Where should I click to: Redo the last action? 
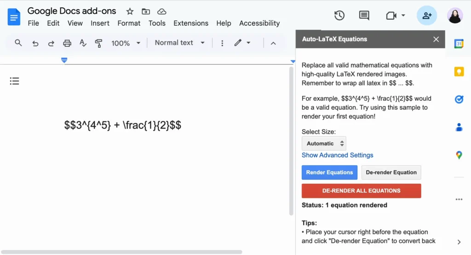tap(51, 43)
